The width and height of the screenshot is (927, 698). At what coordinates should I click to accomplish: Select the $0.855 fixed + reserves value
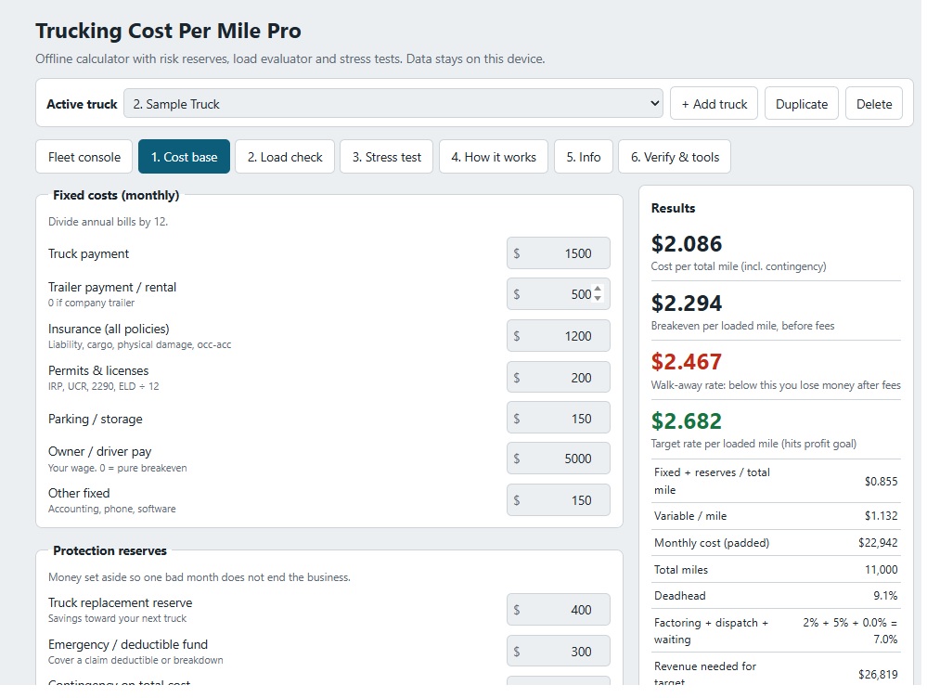(x=881, y=482)
